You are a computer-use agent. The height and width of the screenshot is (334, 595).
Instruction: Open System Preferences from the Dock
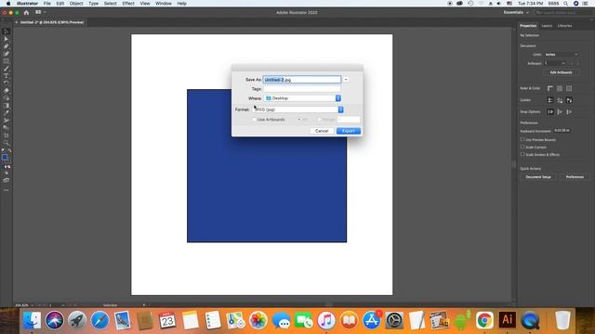click(394, 320)
